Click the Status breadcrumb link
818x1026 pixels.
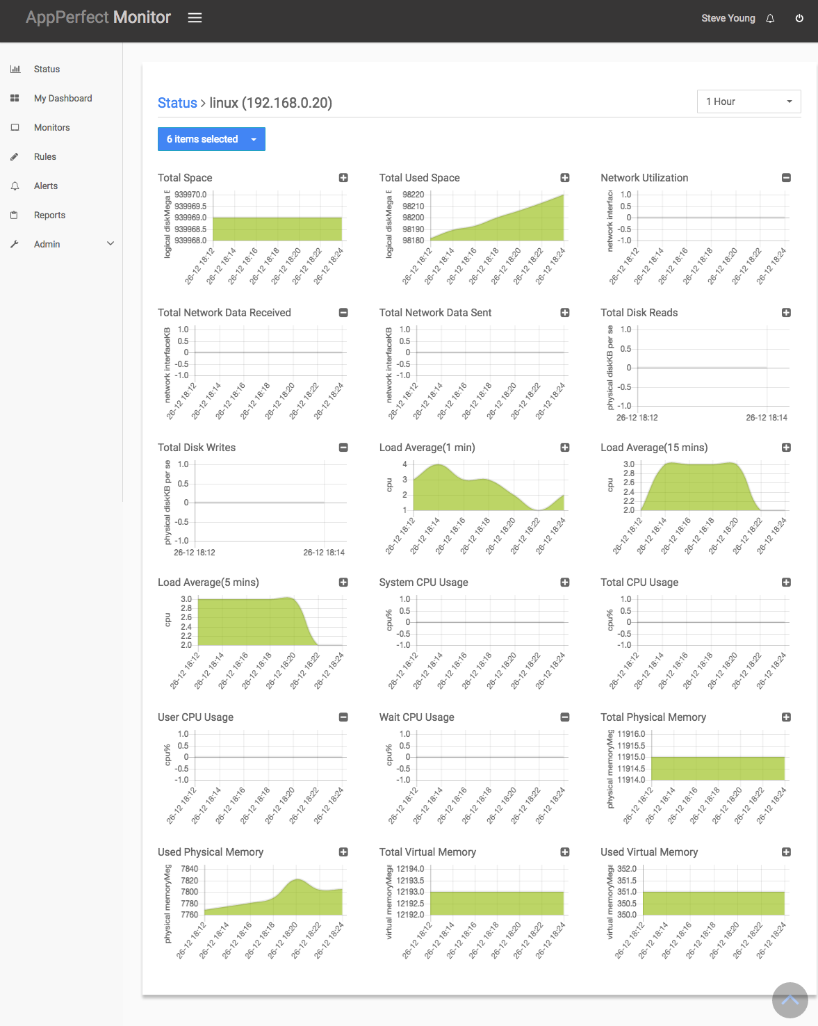(x=177, y=103)
